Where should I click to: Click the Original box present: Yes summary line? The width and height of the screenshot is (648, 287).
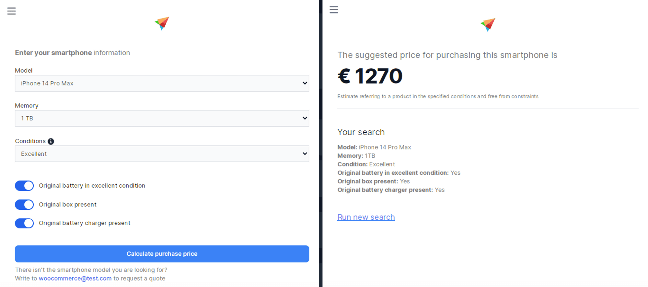click(373, 182)
